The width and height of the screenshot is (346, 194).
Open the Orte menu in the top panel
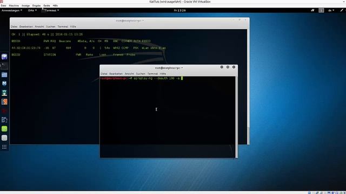click(32, 10)
